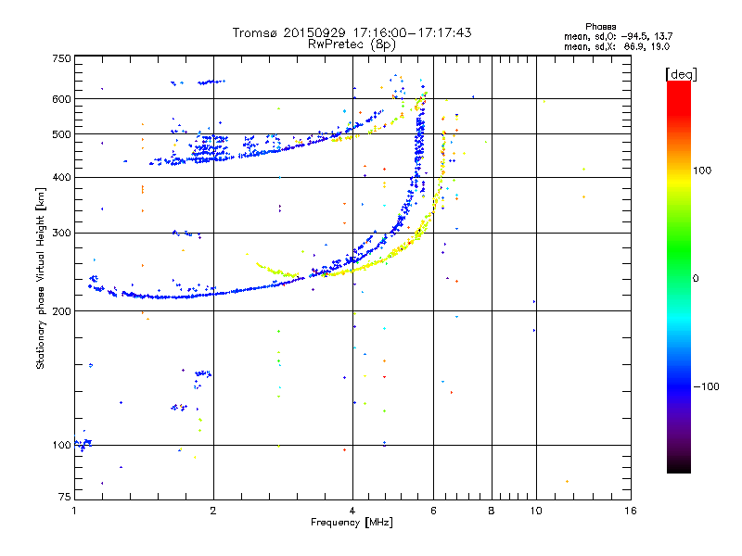Click the x-axis tick label '4'
The height and width of the screenshot is (556, 742).
(352, 511)
